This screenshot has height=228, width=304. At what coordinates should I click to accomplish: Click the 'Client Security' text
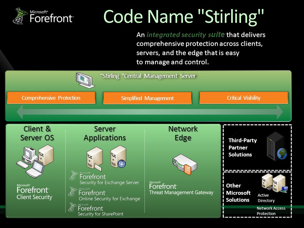click(x=34, y=197)
